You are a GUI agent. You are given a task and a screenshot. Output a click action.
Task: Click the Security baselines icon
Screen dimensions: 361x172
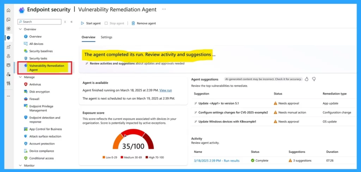pyautogui.click(x=26, y=51)
